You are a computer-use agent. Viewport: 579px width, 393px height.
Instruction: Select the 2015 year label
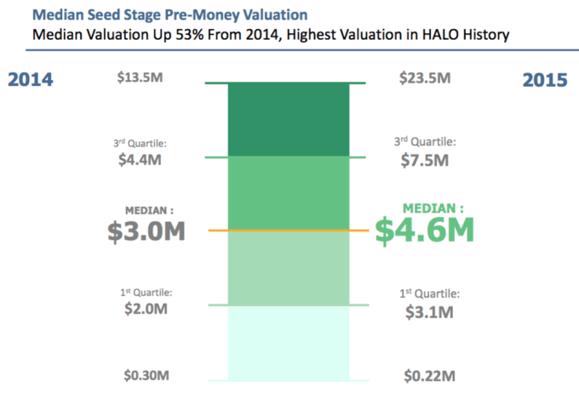pyautogui.click(x=546, y=79)
